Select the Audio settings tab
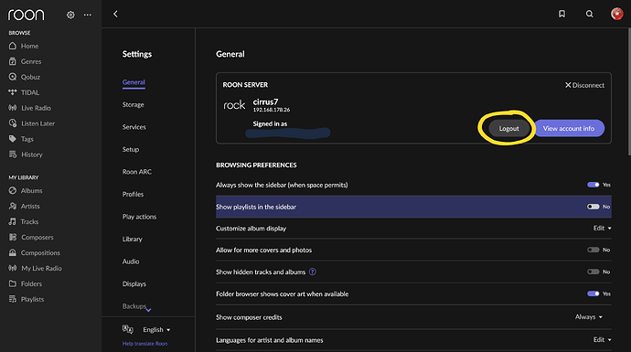 131,261
